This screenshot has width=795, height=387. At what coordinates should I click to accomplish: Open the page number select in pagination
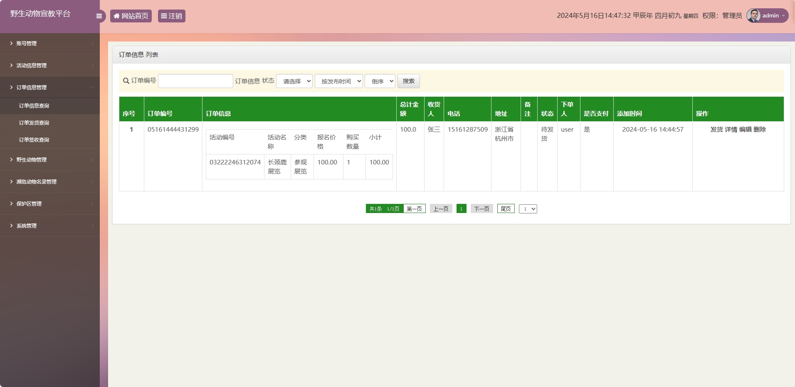coord(528,209)
